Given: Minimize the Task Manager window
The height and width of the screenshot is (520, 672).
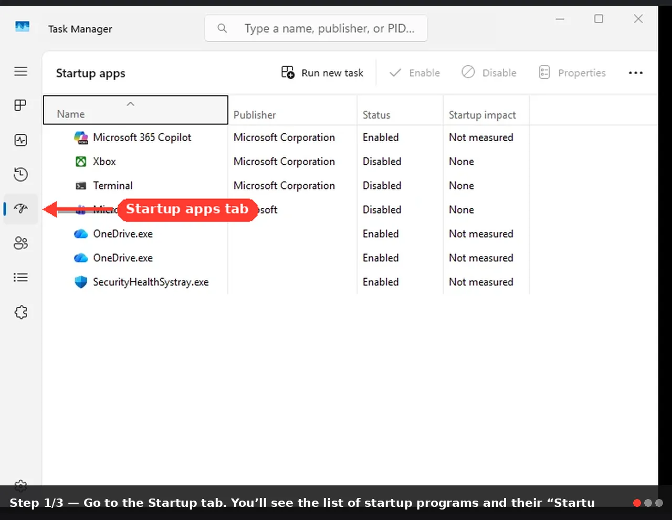Looking at the screenshot, I should pos(560,19).
